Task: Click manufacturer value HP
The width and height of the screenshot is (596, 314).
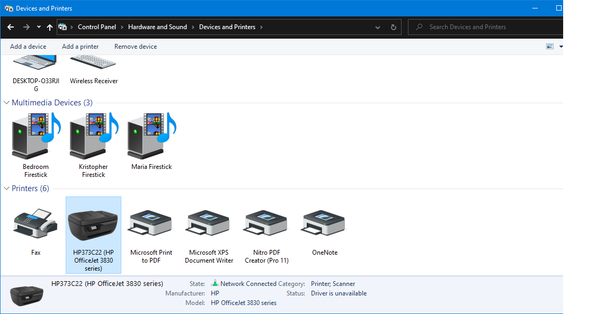Action: 215,293
